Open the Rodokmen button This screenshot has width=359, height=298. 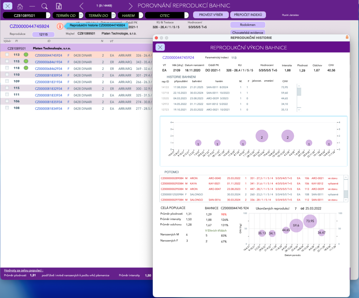[x=248, y=25]
